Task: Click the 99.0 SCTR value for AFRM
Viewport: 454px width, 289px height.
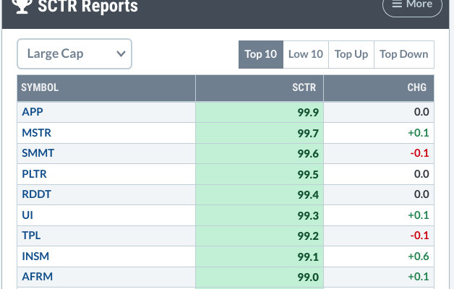Action: [308, 277]
